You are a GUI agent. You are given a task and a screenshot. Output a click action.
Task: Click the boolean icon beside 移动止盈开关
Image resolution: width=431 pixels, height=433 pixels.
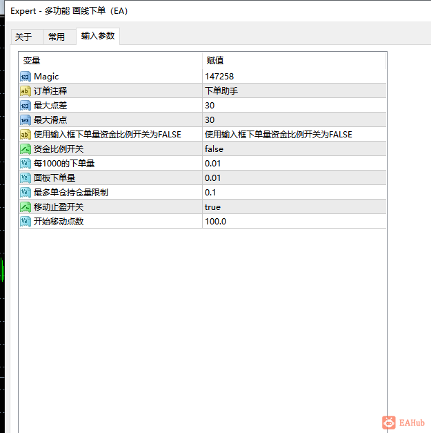click(x=26, y=207)
